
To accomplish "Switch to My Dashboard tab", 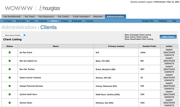I will click(x=12, y=17).
